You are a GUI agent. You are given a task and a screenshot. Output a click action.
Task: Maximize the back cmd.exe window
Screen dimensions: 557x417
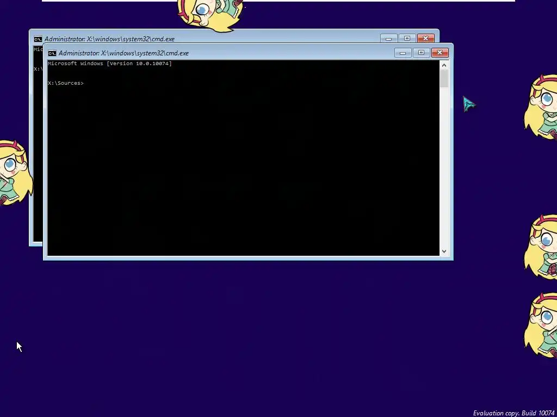[407, 39]
